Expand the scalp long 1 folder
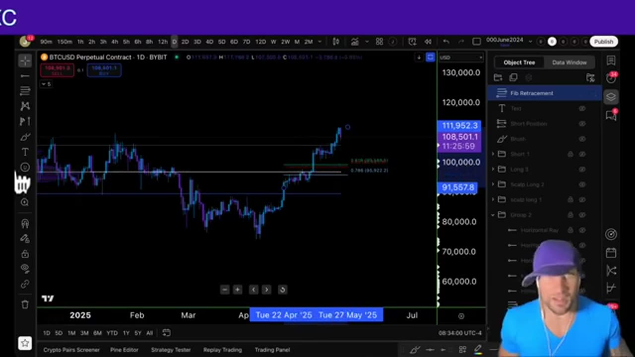 493,200
